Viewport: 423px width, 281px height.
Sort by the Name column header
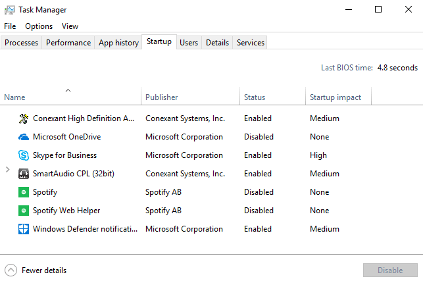coord(70,96)
